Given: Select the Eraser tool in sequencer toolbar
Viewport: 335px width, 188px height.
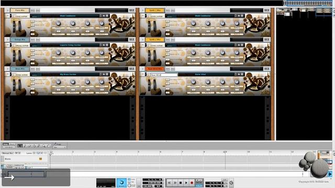Looking at the screenshot, I should pos(30,146).
